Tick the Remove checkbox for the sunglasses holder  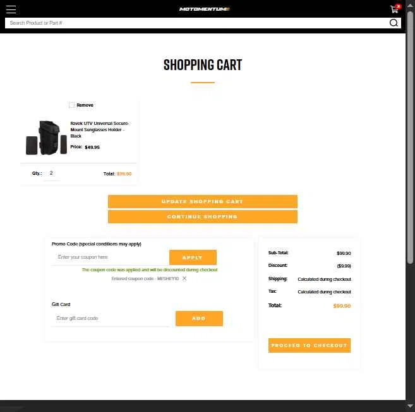(71, 105)
